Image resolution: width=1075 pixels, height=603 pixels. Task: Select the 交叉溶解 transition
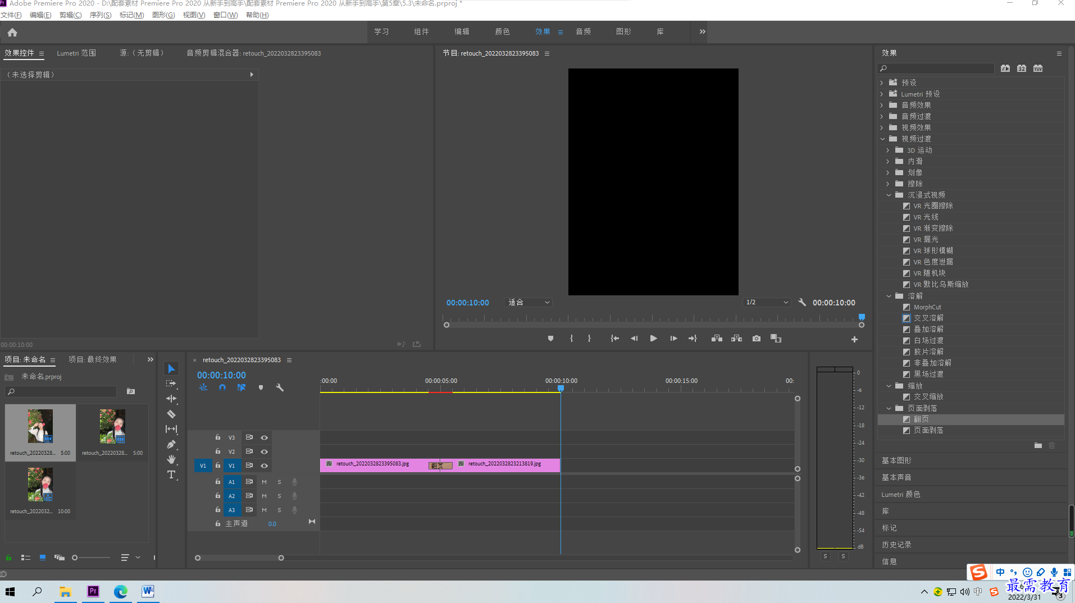(928, 318)
